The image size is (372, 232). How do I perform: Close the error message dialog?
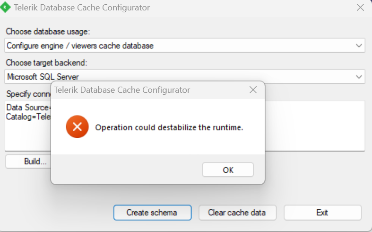point(253,90)
